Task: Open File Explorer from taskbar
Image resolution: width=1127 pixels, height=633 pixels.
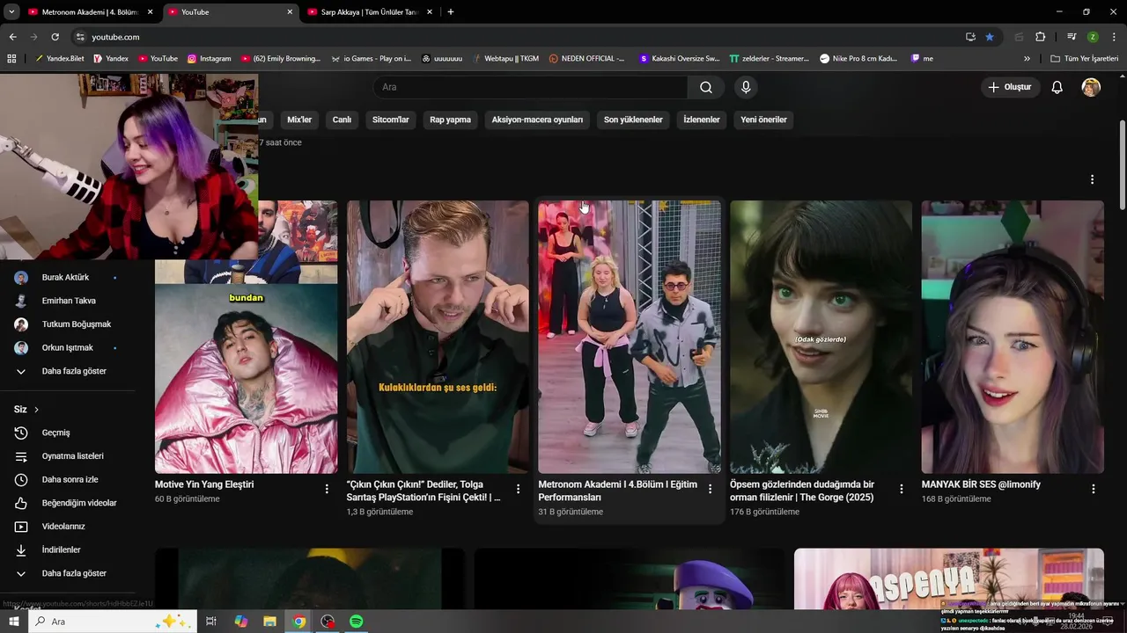Action: point(269,622)
